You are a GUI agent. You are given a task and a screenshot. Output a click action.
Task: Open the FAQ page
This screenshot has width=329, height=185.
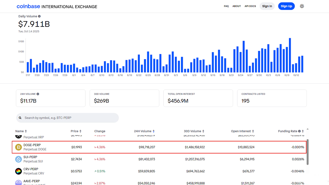(226, 6)
